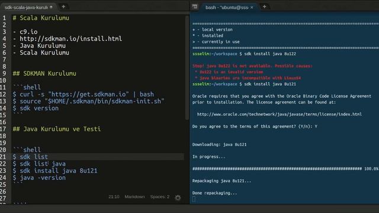Click source sdkman-init.sh command line

click(89, 101)
